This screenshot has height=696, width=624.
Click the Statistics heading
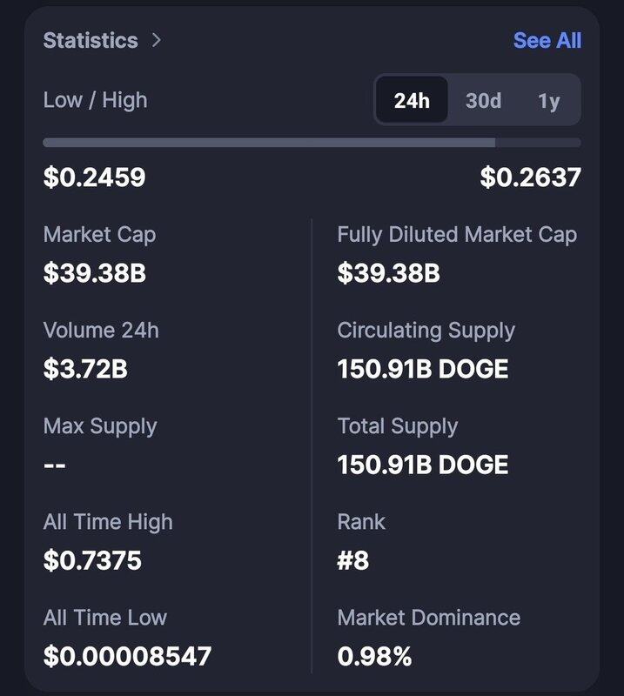point(91,40)
